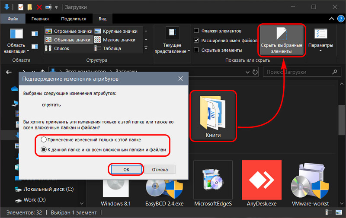Open the Файл menu tab
Image resolution: width=346 pixels, height=218 pixels.
point(13,19)
